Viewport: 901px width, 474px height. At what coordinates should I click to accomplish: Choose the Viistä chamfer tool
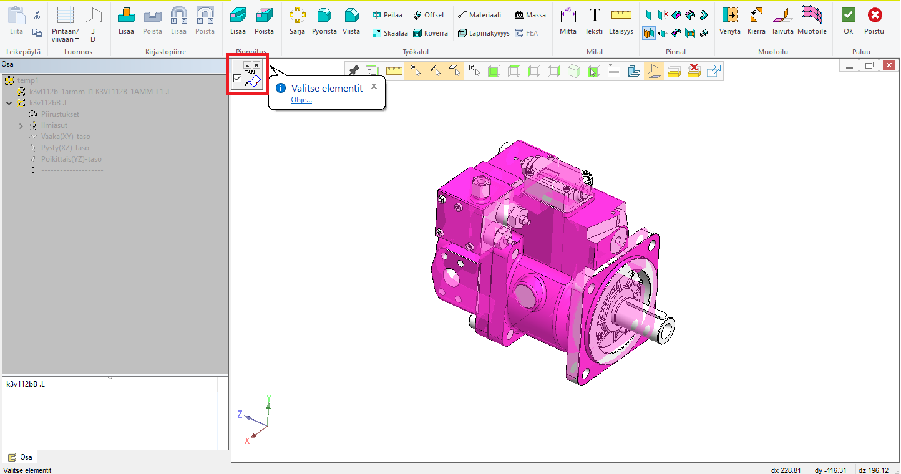[x=351, y=21]
